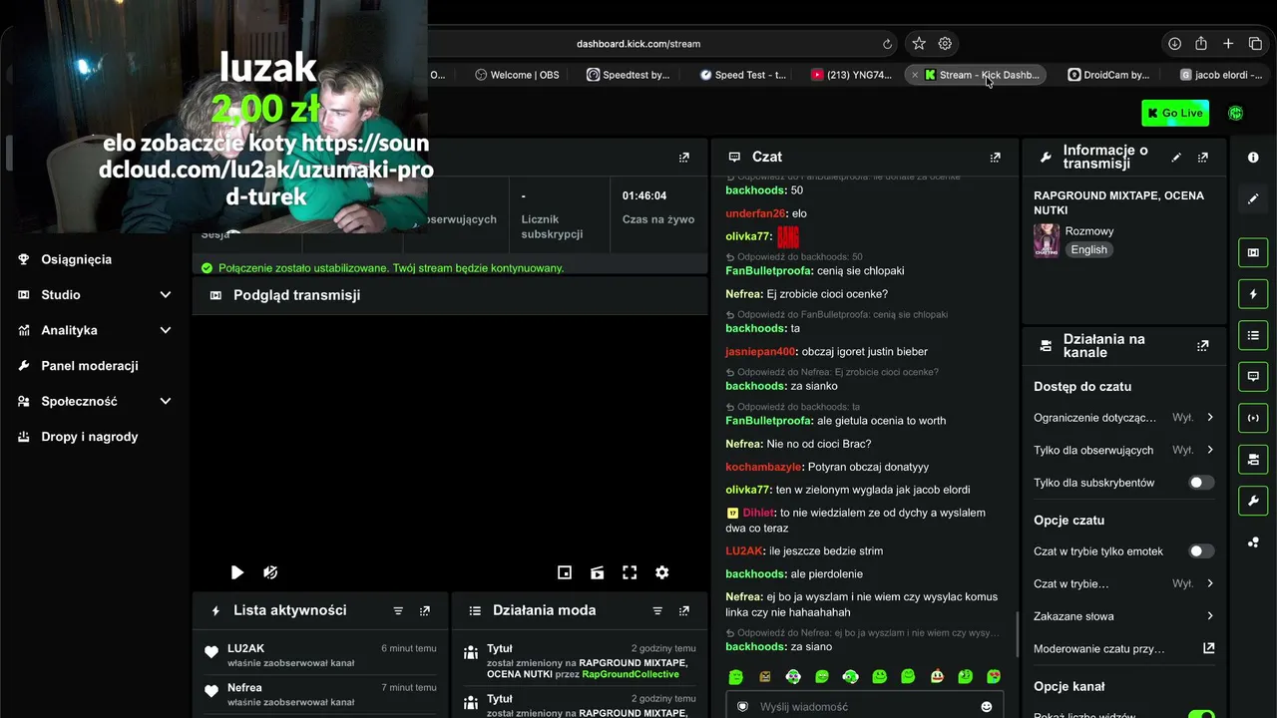
Task: Switch to jacob elordi browser tab
Action: coord(1221,75)
